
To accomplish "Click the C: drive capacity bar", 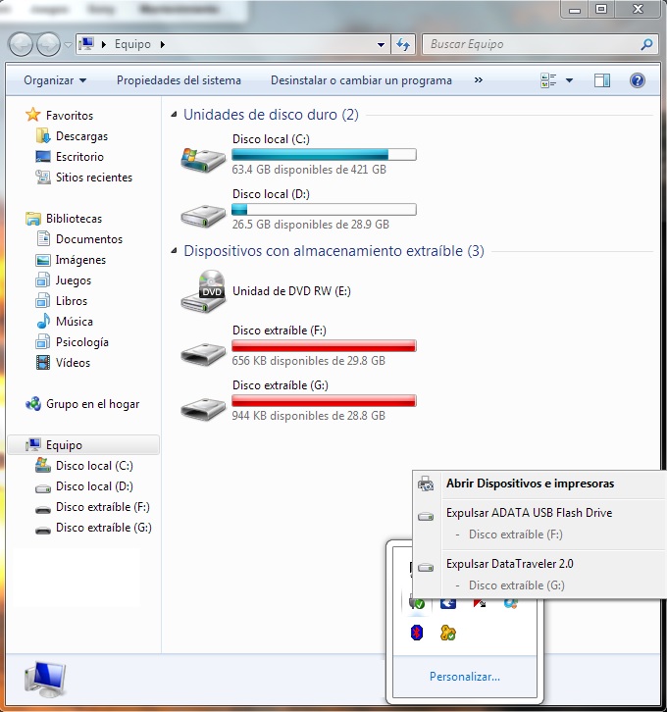I will pos(324,154).
